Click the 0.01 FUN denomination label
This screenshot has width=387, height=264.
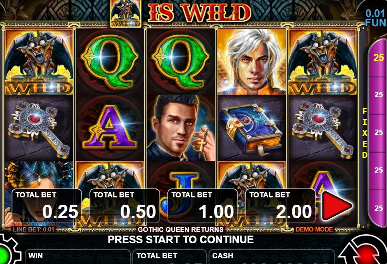point(375,18)
